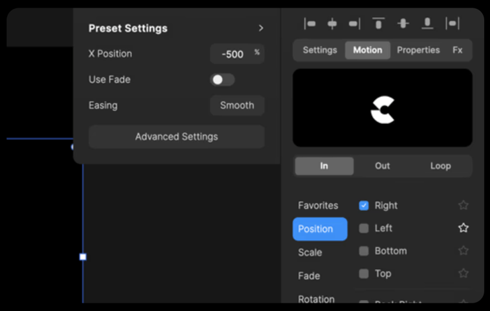Click the Advanced Settings button
Image resolution: width=490 pixels, height=311 pixels.
176,137
